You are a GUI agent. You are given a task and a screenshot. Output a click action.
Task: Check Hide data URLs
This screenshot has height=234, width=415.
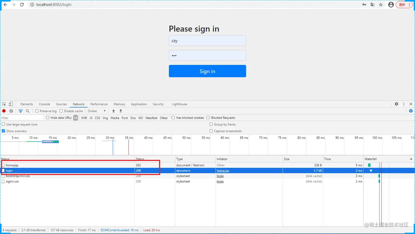click(x=48, y=118)
